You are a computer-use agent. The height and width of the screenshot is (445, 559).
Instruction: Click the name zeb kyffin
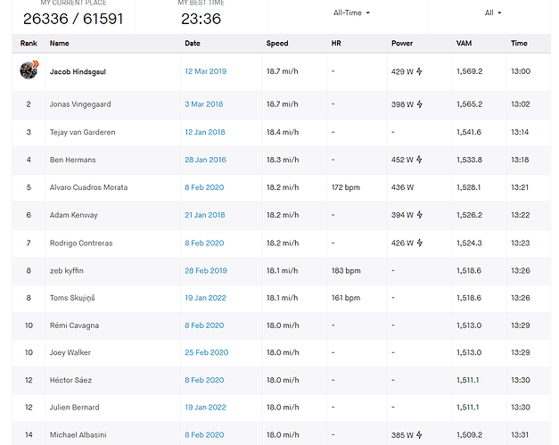coord(66,270)
